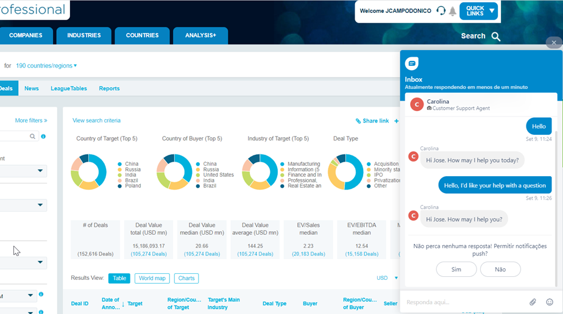Viewport: 563px width, 314px height.
Task: Click the chat Inbox logo icon
Action: (412, 63)
